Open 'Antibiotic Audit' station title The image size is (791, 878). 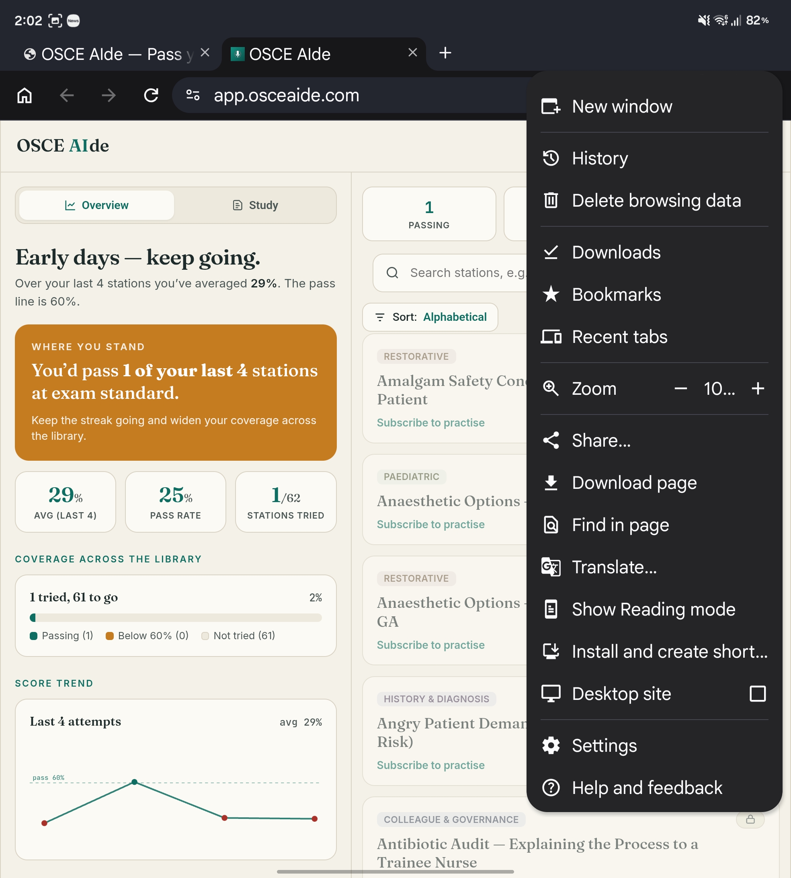click(x=537, y=853)
